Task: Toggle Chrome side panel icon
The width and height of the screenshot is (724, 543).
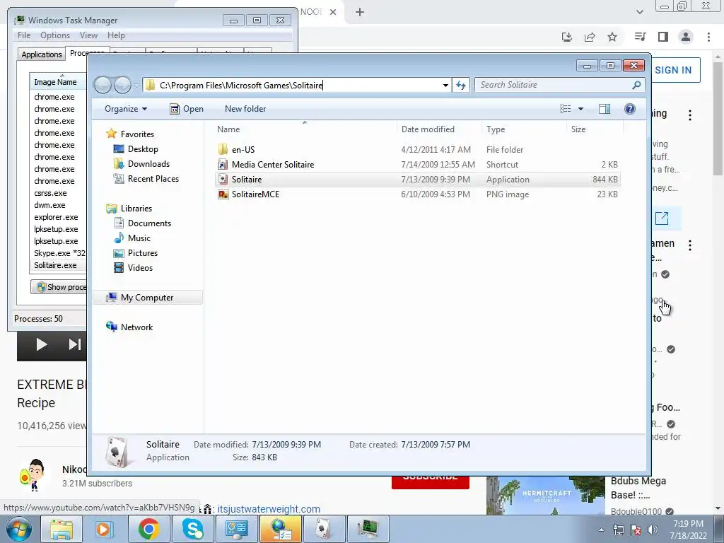Action: pyautogui.click(x=663, y=37)
